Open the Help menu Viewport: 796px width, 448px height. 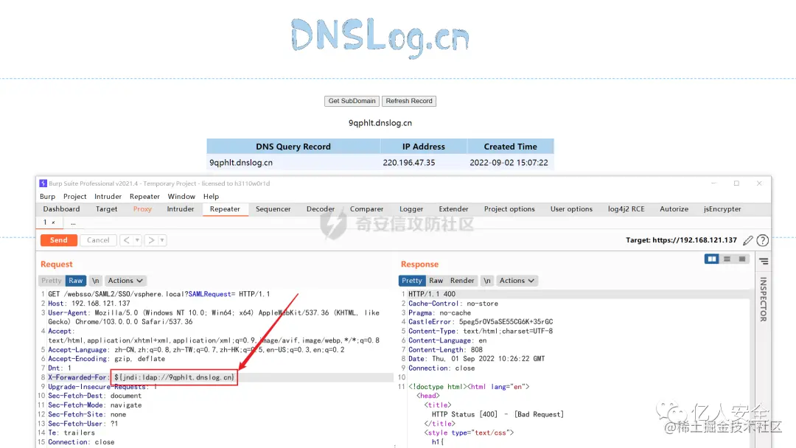pyautogui.click(x=211, y=196)
